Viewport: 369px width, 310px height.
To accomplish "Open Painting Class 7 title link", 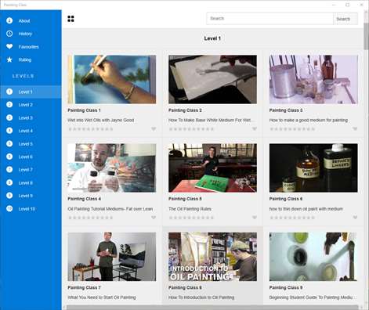I will pos(84,287).
